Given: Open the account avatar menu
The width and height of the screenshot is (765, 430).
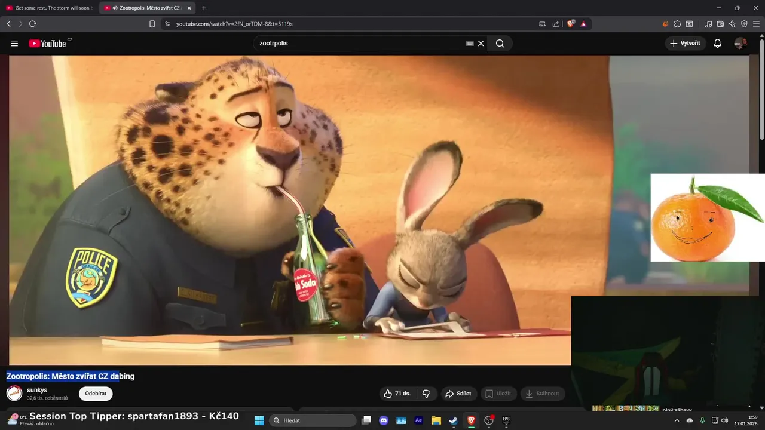Looking at the screenshot, I should point(740,44).
